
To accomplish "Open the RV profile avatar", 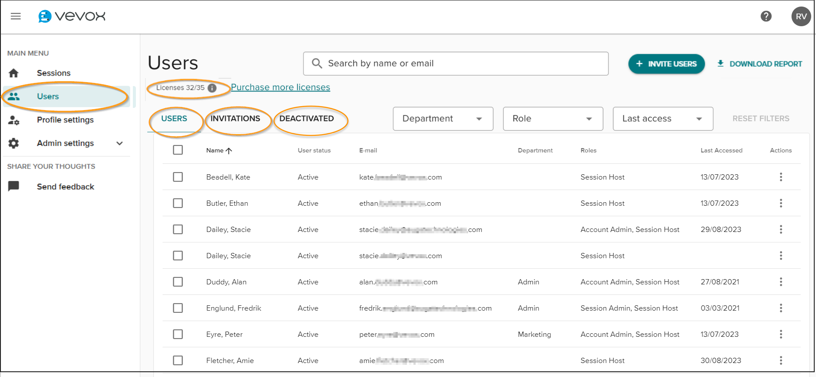I will pyautogui.click(x=801, y=17).
